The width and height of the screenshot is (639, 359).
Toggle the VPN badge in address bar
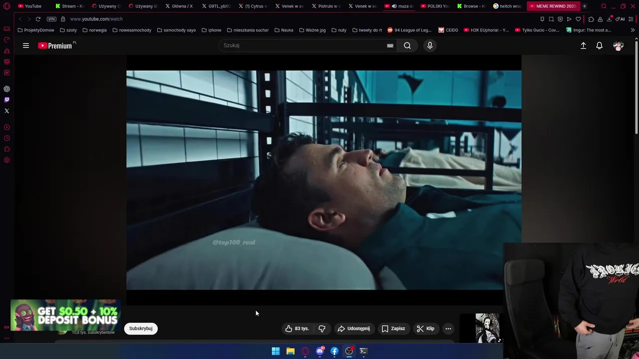51,19
